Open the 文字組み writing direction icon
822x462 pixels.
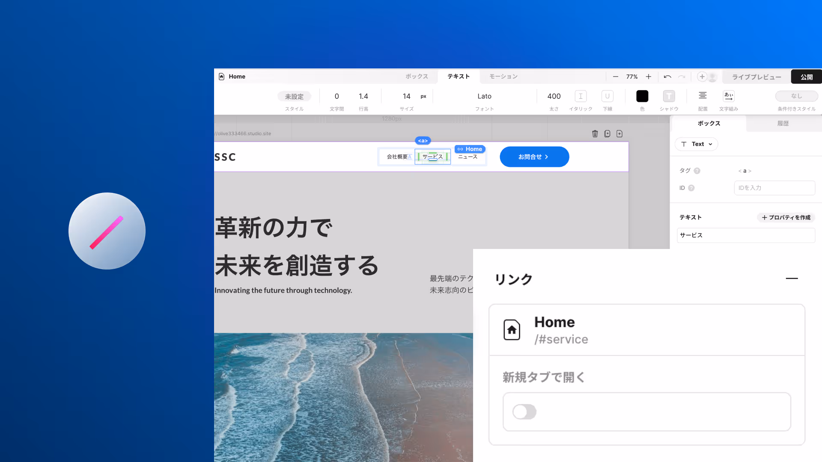pyautogui.click(x=728, y=96)
